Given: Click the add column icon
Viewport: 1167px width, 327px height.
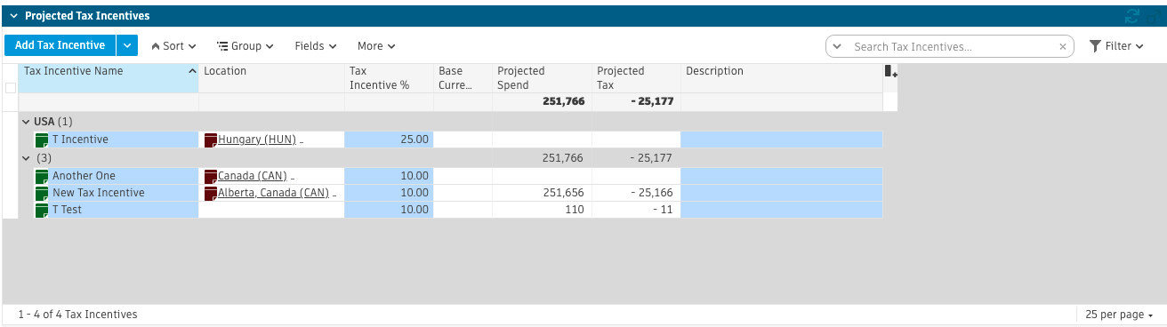Looking at the screenshot, I should click(890, 72).
